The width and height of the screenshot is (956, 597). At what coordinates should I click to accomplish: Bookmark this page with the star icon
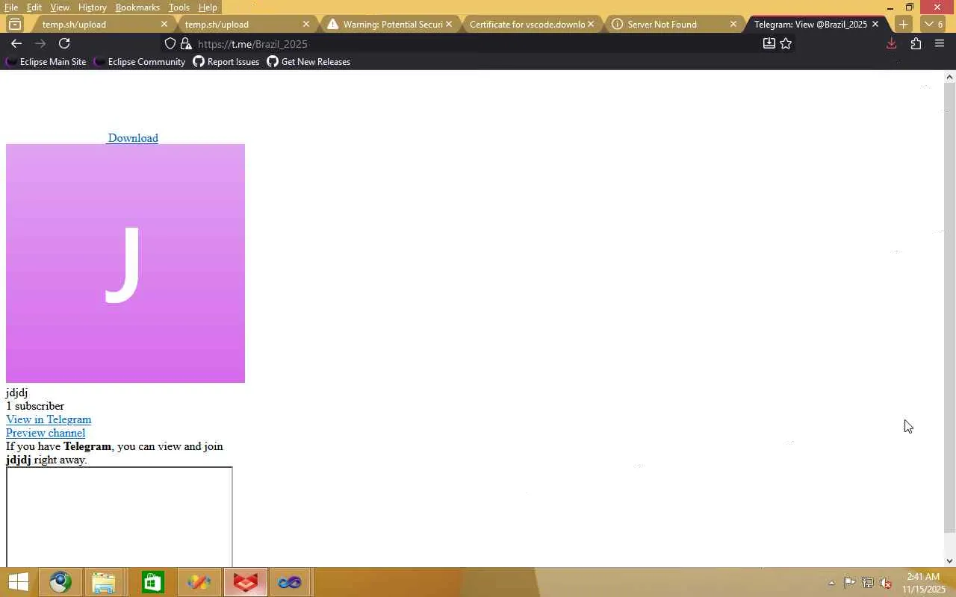pyautogui.click(x=786, y=43)
